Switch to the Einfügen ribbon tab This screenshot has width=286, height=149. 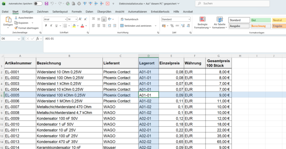pos(28,11)
